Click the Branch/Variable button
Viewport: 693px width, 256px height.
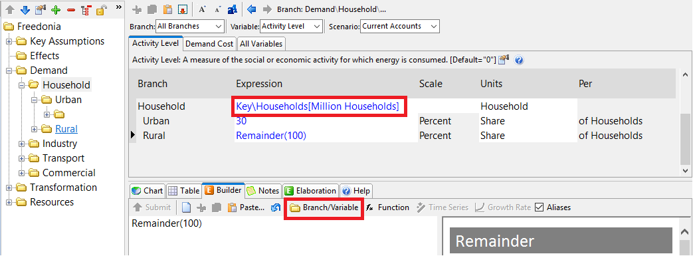pos(324,207)
